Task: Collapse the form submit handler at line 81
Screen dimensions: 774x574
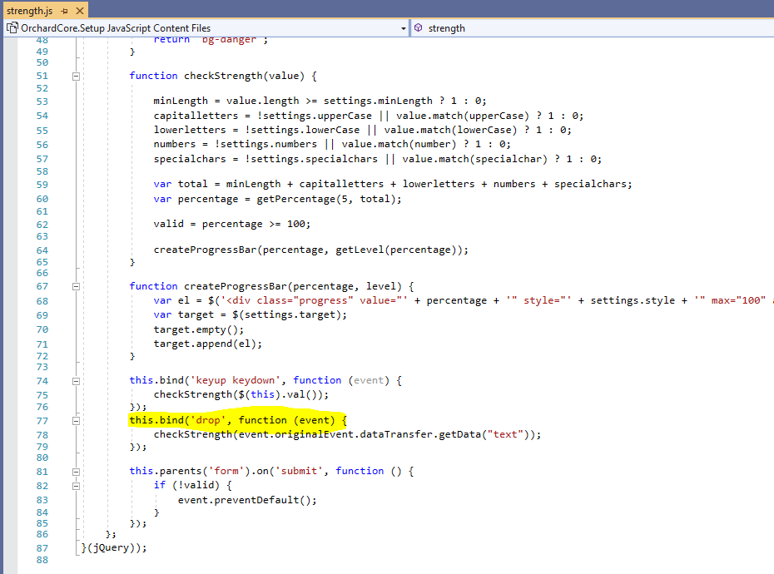Action: (76, 472)
